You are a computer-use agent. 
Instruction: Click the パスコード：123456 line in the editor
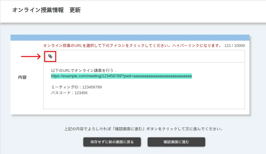pos(69,93)
